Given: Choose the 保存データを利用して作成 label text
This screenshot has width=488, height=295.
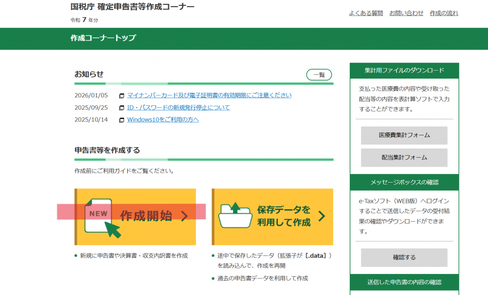Looking at the screenshot, I should (284, 216).
